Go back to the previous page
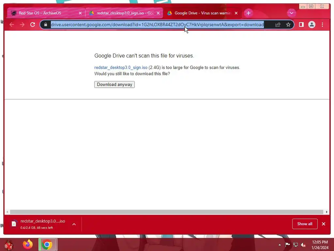Screen dimensions: 334x251 pyautogui.click(x=12, y=25)
